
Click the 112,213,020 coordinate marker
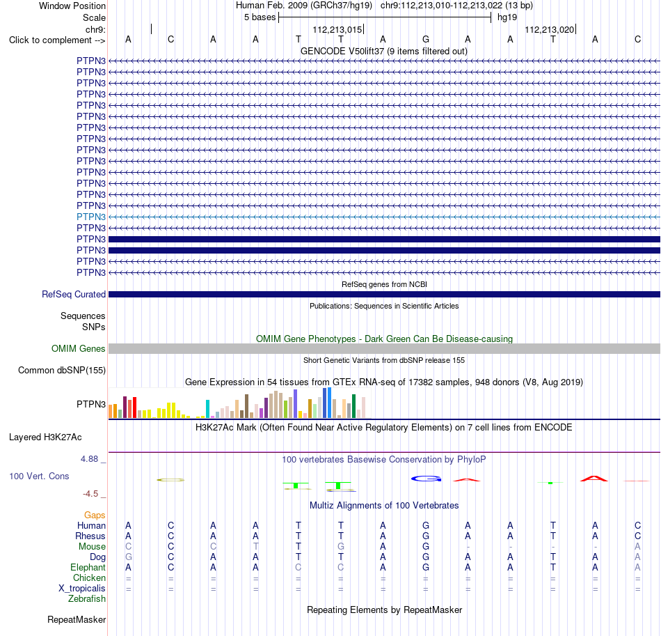pos(549,29)
